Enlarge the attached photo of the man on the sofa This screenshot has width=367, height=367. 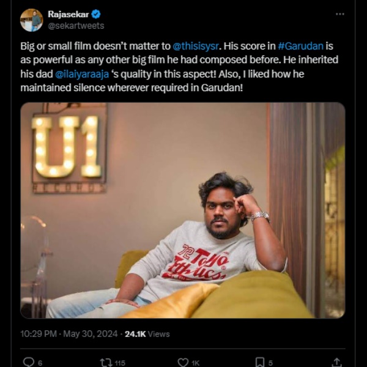click(182, 210)
